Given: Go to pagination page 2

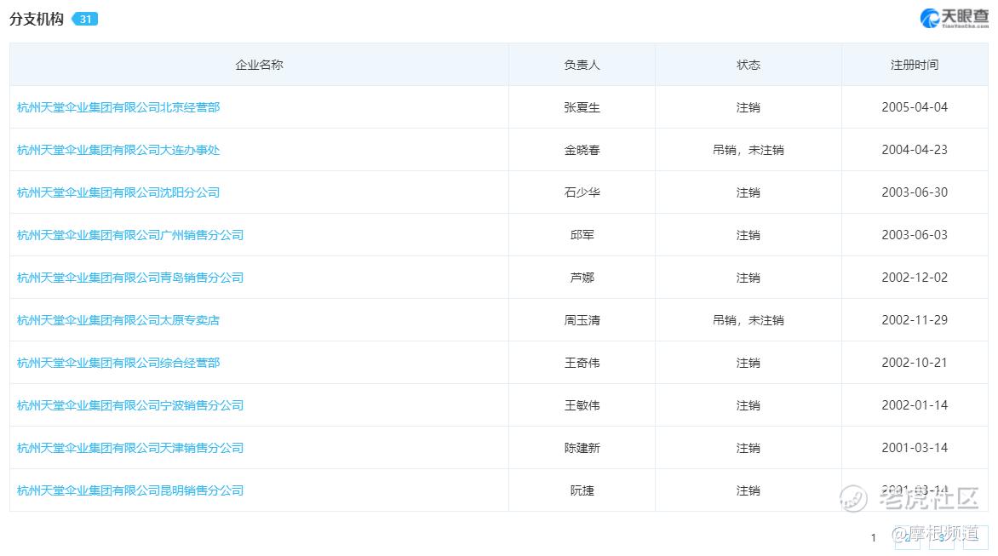Looking at the screenshot, I should (907, 537).
